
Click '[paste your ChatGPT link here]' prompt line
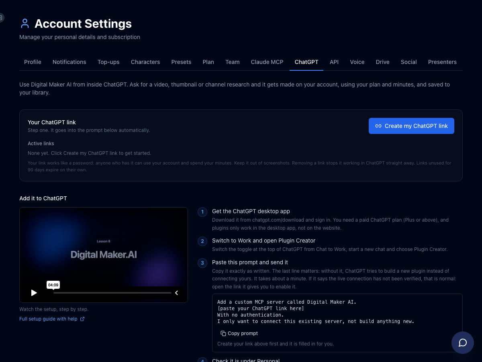click(x=261, y=309)
